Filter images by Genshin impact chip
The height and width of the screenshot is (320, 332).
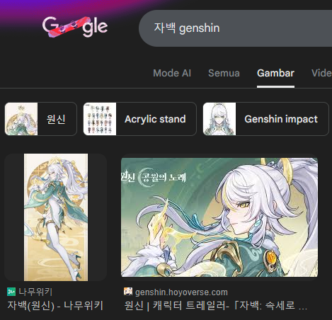[x=266, y=119]
